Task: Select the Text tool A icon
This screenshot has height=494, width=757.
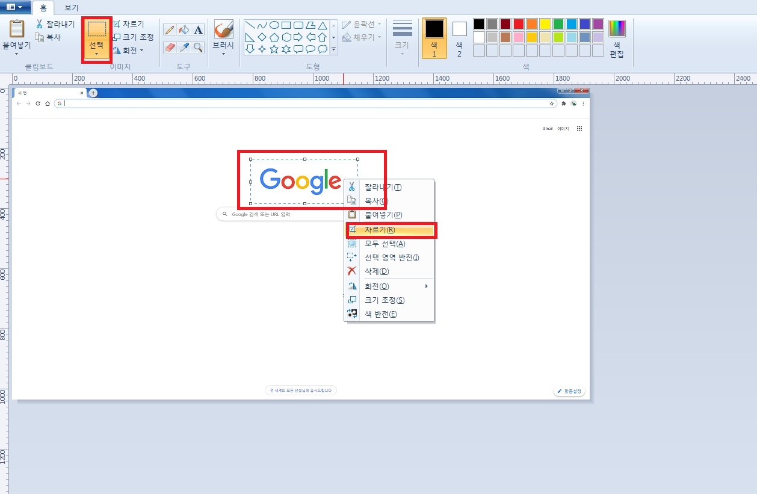Action: coord(198,29)
